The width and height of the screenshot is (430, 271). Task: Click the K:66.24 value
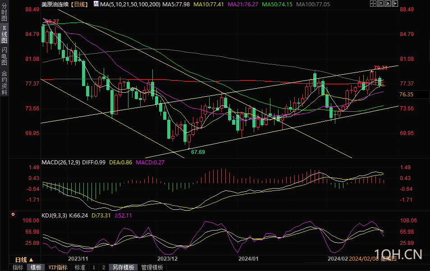click(x=78, y=215)
